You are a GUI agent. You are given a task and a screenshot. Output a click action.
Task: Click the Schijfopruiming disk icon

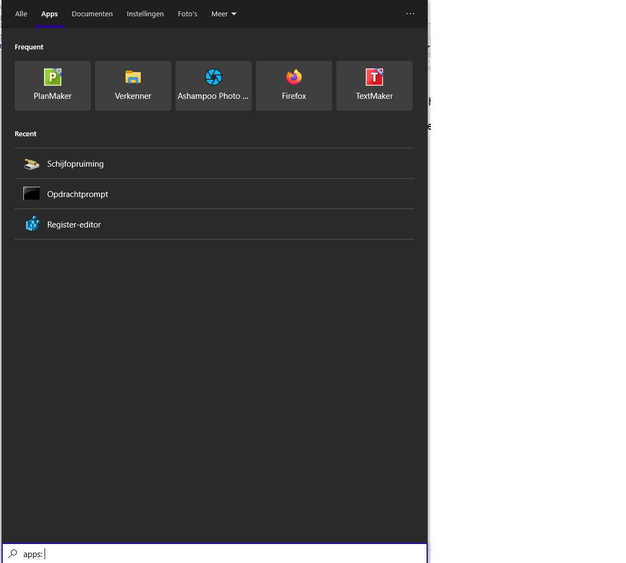(32, 163)
